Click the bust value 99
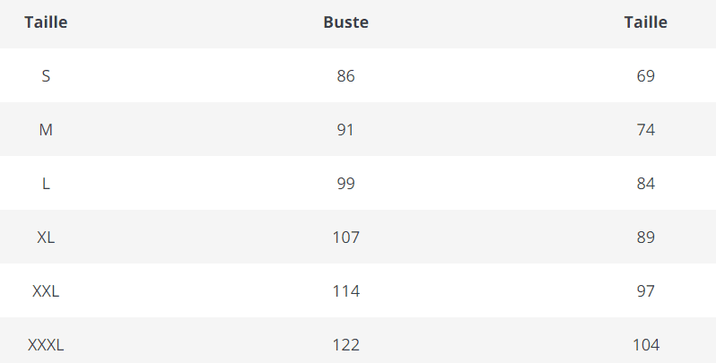 pos(345,184)
